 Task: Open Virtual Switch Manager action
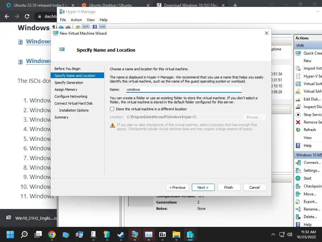[x=308, y=84]
